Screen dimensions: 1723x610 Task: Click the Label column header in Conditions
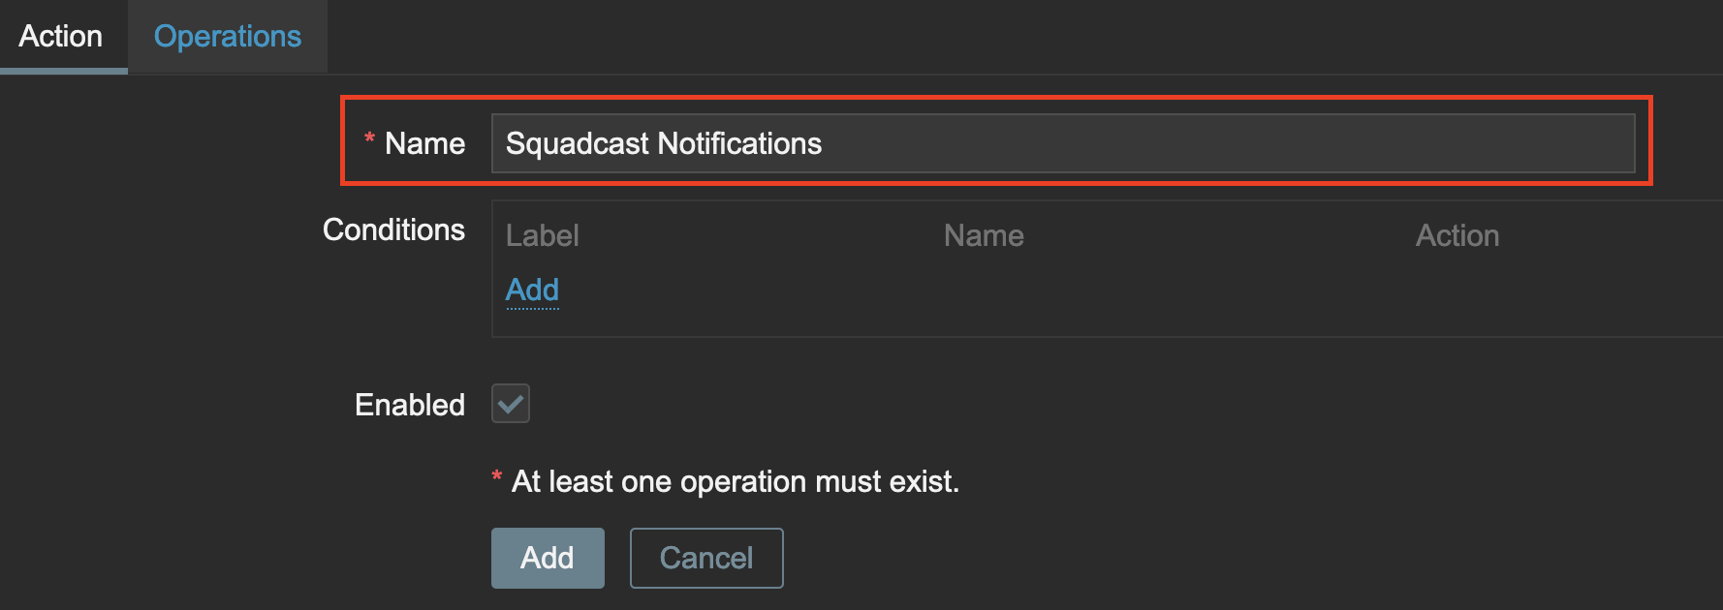(x=543, y=235)
